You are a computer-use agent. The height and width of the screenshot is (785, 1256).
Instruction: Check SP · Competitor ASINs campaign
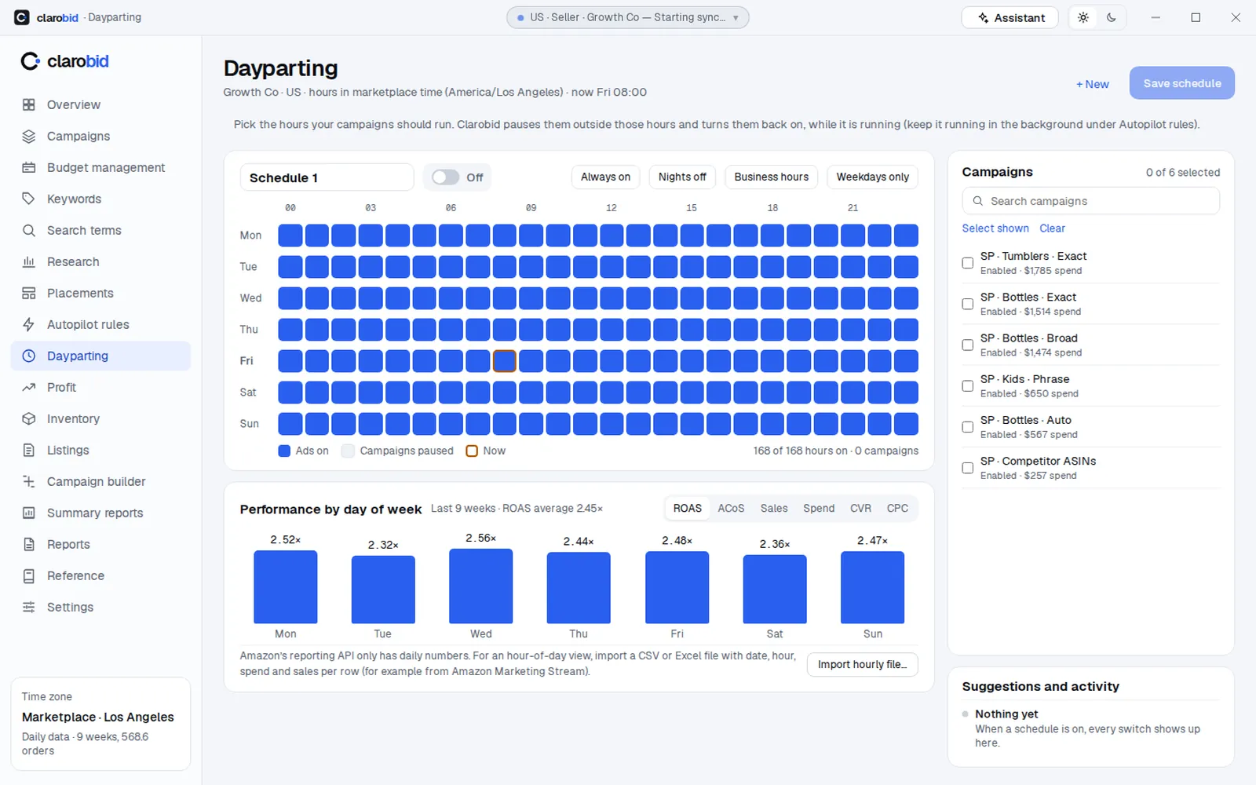coord(968,468)
